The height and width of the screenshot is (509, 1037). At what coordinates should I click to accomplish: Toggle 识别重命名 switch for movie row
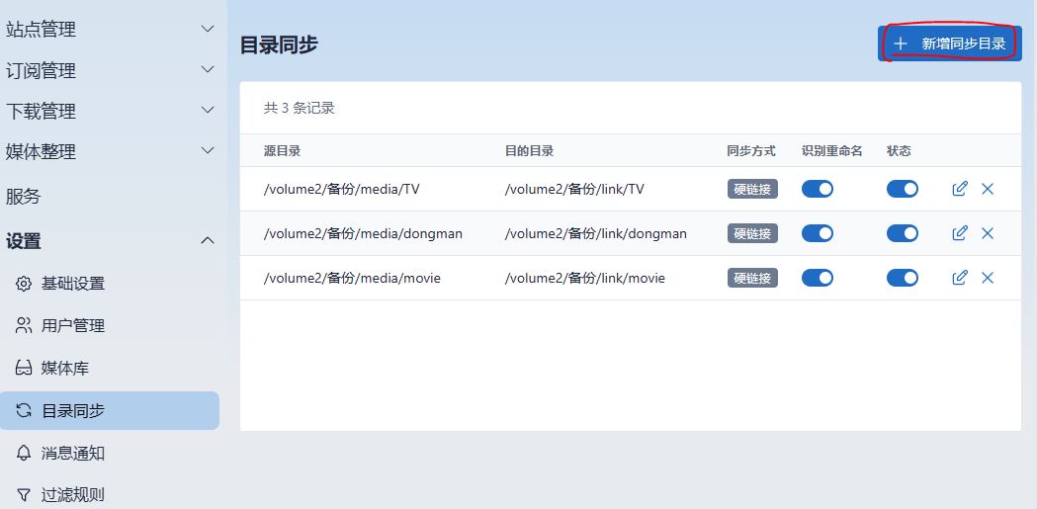tap(817, 278)
